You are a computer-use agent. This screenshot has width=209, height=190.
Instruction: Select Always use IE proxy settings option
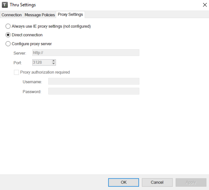pos(8,26)
